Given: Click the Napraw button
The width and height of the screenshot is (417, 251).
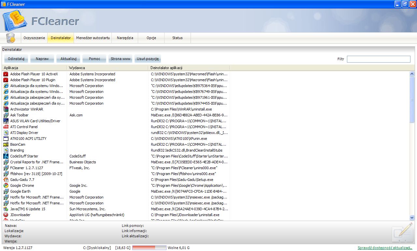Looking at the screenshot, I should tap(42, 59).
